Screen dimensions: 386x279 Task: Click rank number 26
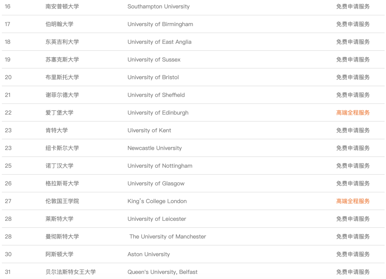click(8, 183)
